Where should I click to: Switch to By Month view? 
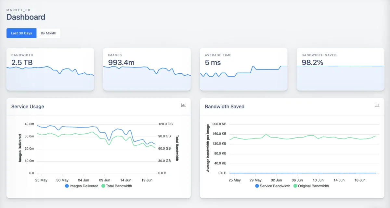[x=48, y=33]
